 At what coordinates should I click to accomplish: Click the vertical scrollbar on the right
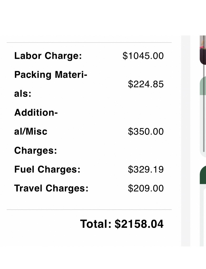204,105
